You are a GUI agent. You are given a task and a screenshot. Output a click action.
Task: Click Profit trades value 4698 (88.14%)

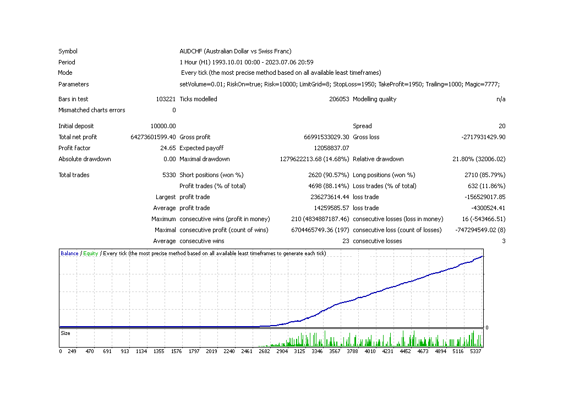click(329, 186)
